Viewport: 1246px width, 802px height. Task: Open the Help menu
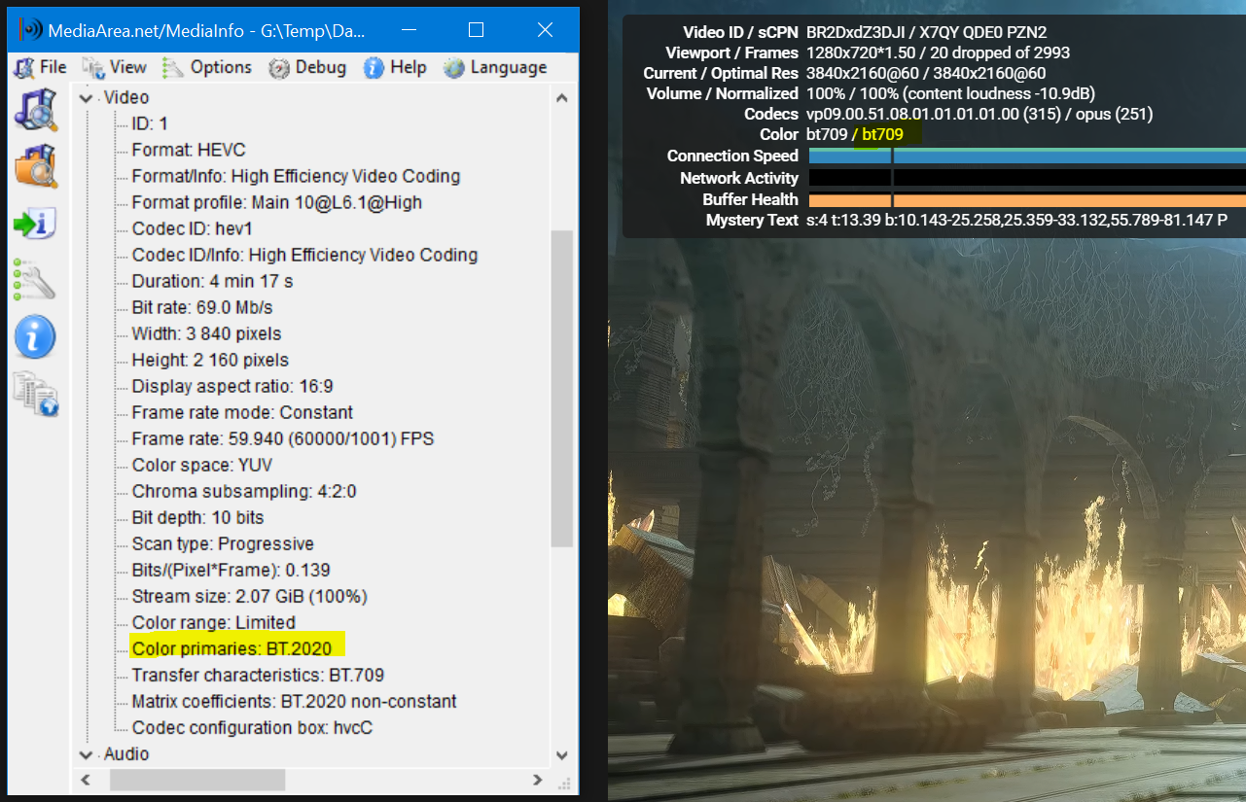pyautogui.click(x=395, y=67)
